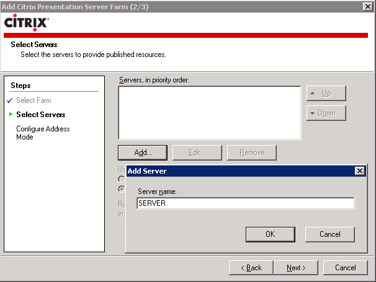376x282 pixels.
Task: Select the Configure Address Mode step
Action: [43, 133]
